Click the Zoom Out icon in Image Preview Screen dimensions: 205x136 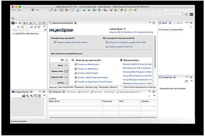(x=27, y=96)
